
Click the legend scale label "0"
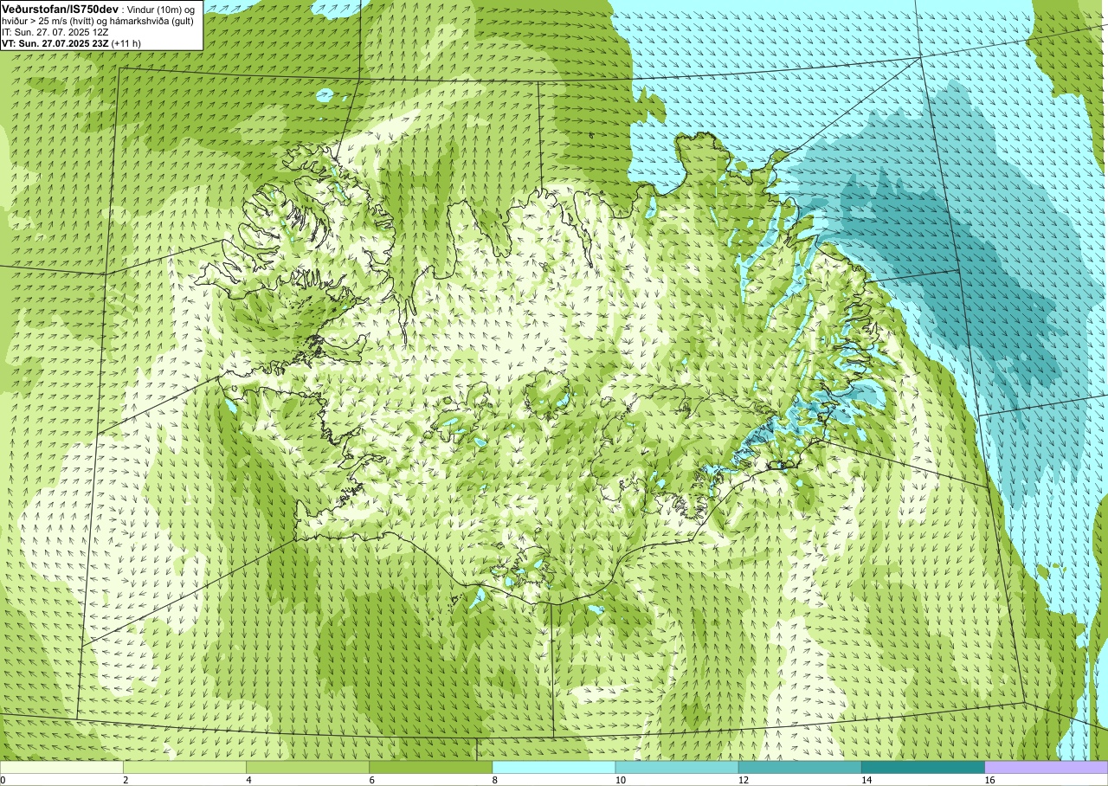3,780
